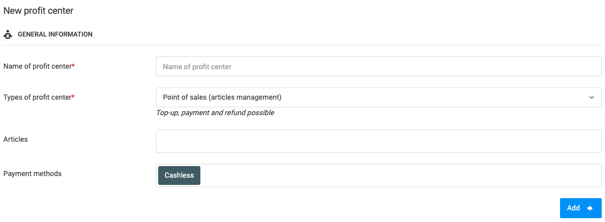Click the 'Top-up, payment and refund possible' hint

215,113
